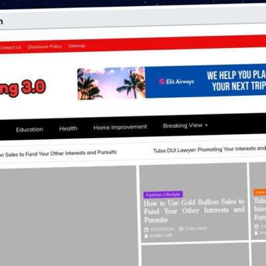Go to Home Improvement category
The height and width of the screenshot is (266, 266).
pyautogui.click(x=120, y=127)
